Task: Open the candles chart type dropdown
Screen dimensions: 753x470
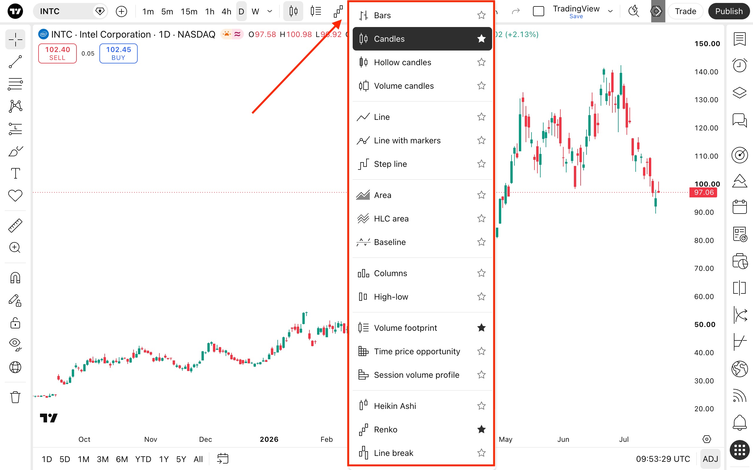Action: pyautogui.click(x=293, y=11)
